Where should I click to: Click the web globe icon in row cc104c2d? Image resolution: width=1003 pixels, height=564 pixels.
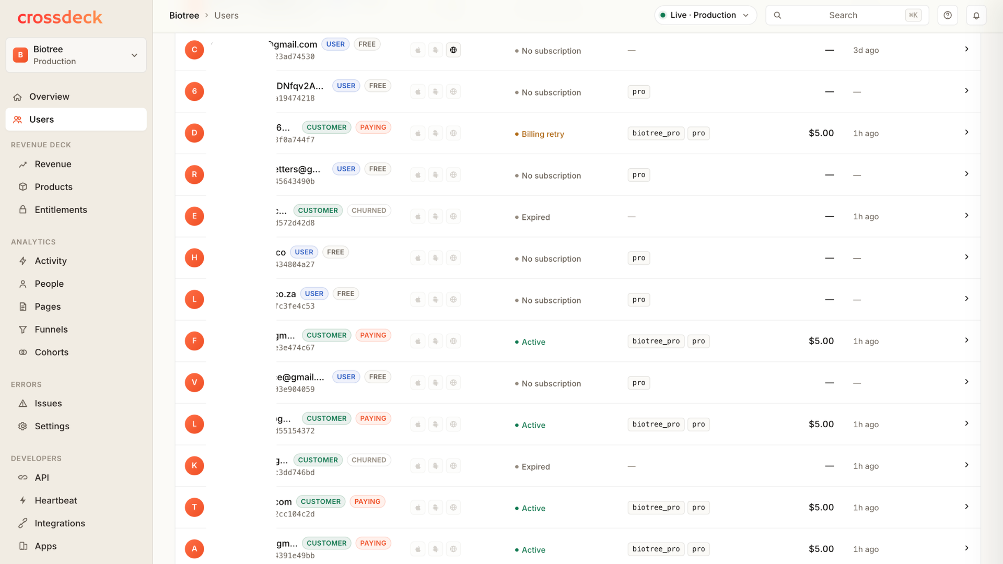[x=453, y=508]
